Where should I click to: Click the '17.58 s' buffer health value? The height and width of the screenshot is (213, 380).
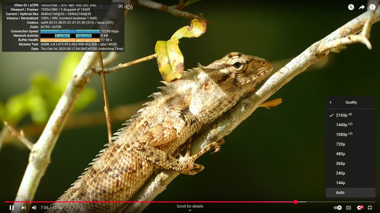tap(106, 40)
